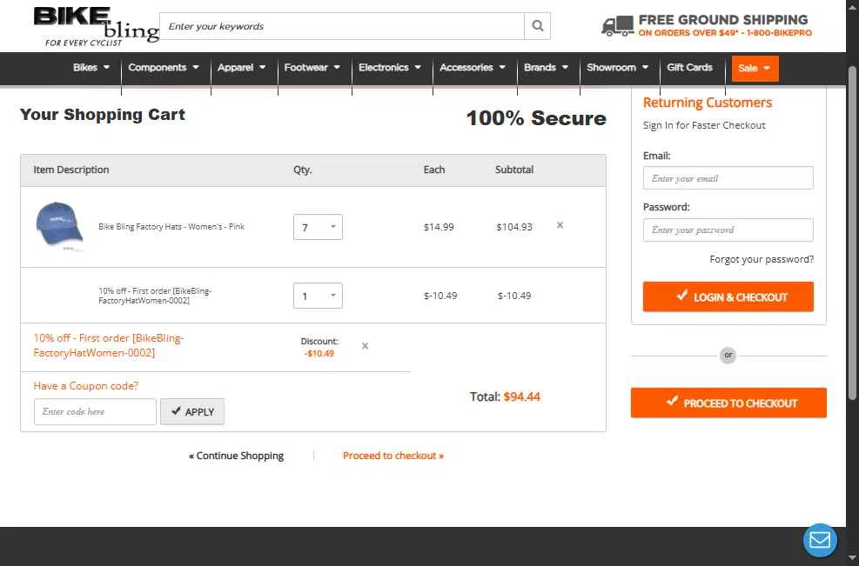Click the free ground shipping truck icon

point(617,26)
